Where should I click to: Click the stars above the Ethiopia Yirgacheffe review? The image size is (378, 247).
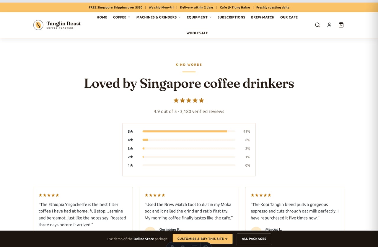[49, 195]
